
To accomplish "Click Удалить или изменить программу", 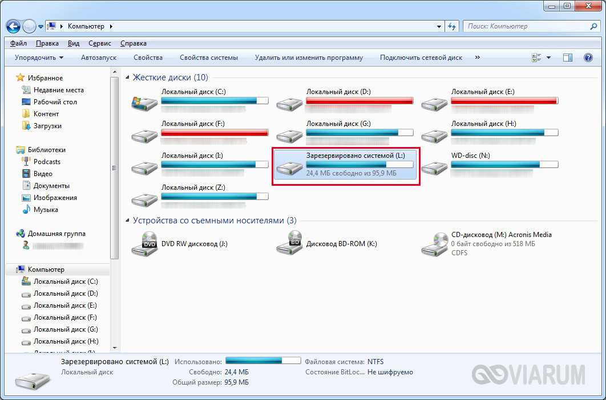I will click(x=309, y=58).
